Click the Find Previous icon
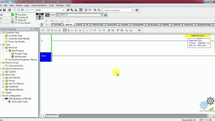 pos(68,10)
